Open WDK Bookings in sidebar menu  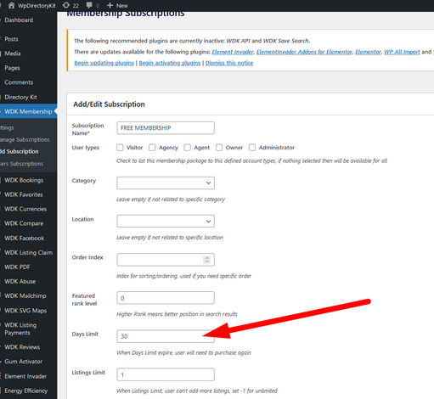[24, 180]
